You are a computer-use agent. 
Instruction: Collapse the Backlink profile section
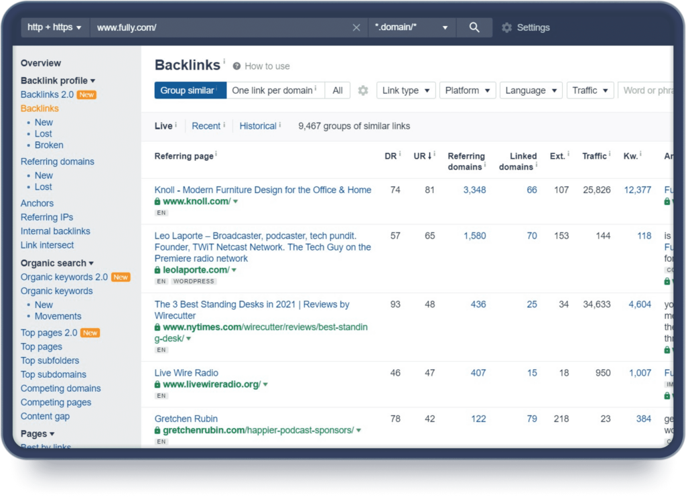pos(58,81)
